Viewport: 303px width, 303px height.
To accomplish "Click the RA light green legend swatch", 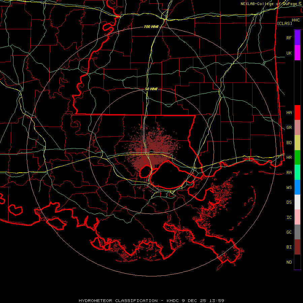I will click(x=297, y=172).
